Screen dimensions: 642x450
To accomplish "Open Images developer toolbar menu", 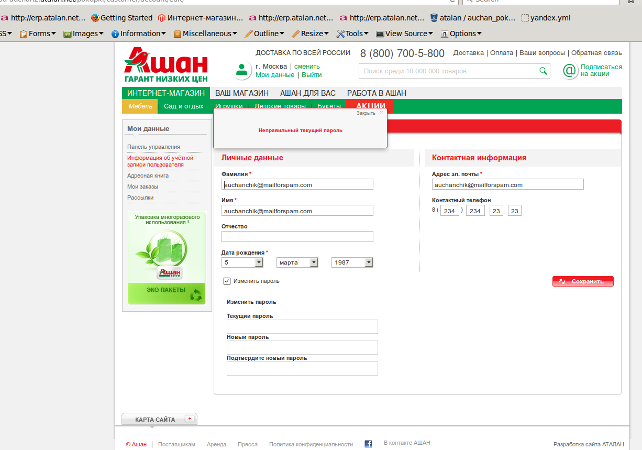I will [84, 34].
